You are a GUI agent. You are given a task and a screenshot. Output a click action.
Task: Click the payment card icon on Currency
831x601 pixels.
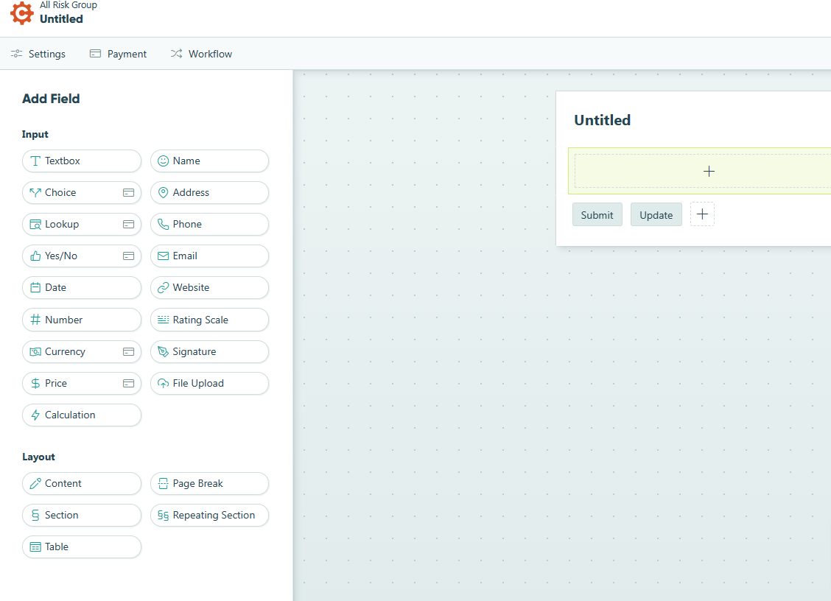tap(128, 352)
